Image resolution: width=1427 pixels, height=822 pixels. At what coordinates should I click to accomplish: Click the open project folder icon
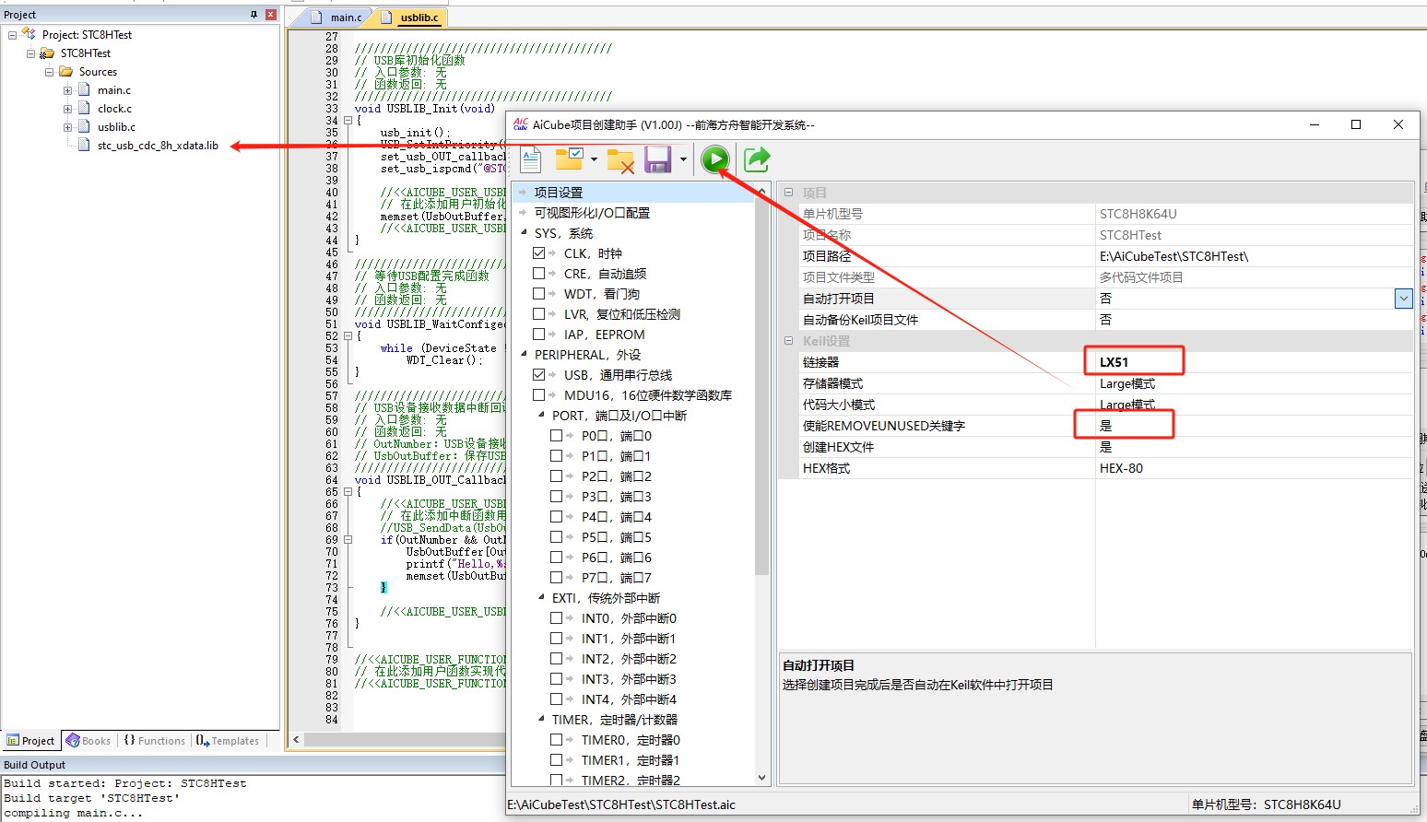[569, 159]
